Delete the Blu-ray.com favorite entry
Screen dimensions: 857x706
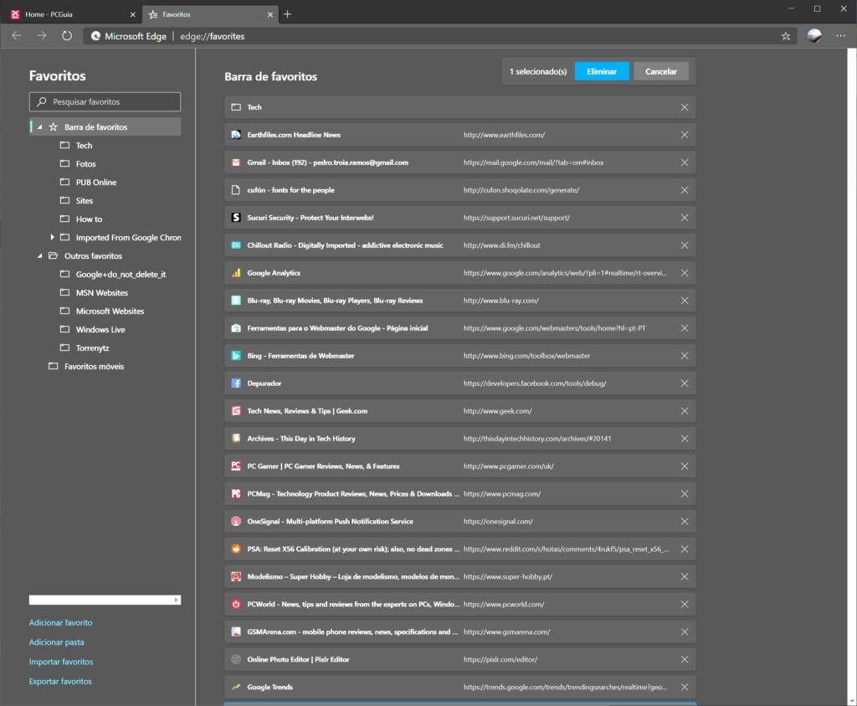click(x=685, y=300)
